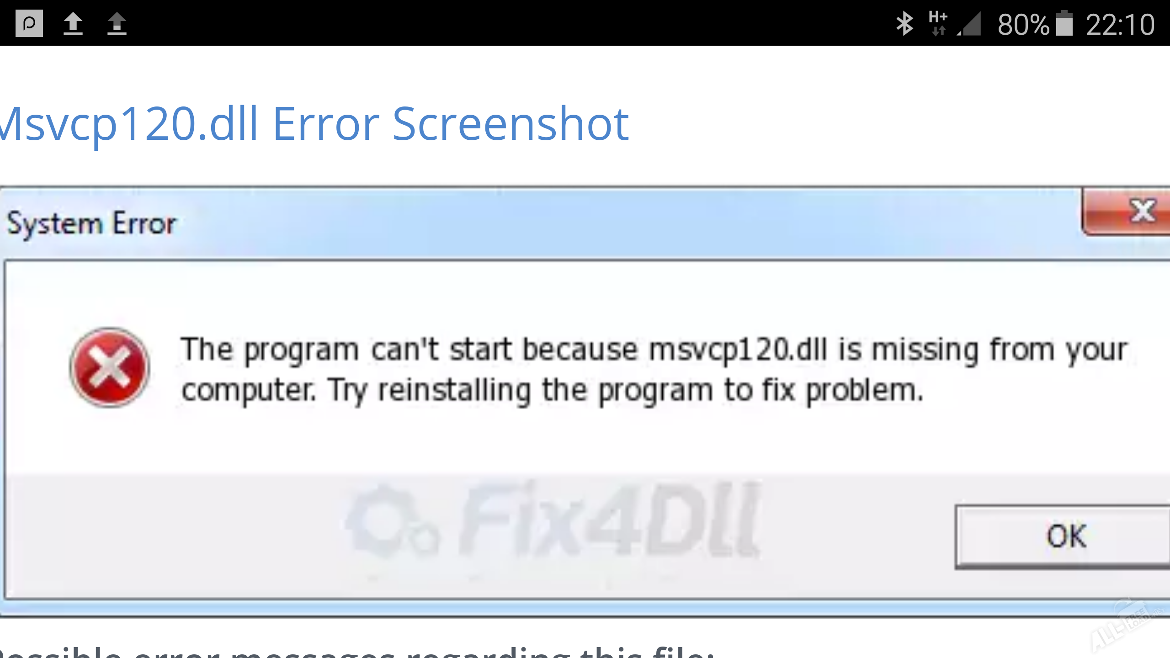This screenshot has width=1170, height=658.
Task: Click the red error X icon
Action: (110, 367)
